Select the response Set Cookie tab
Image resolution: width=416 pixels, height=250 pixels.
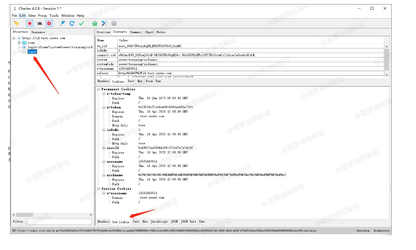[x=121, y=222]
